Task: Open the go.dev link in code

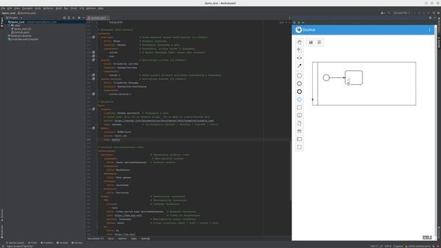Action: pos(125,234)
